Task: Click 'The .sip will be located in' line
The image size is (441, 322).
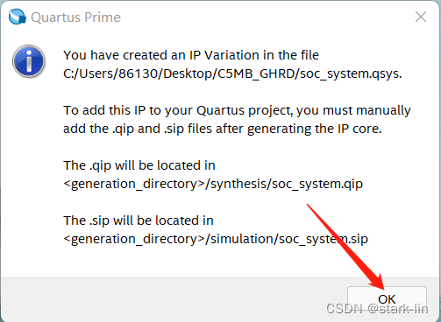Action: pyautogui.click(x=139, y=220)
